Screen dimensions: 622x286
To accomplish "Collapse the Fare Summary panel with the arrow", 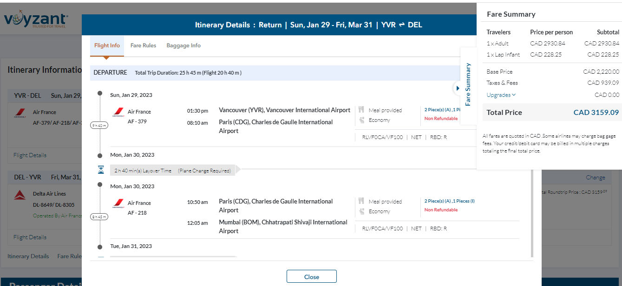I will coord(457,88).
